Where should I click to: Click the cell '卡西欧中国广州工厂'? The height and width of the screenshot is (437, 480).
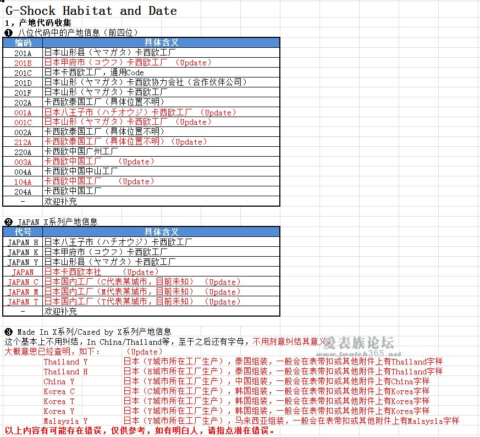(x=161, y=152)
